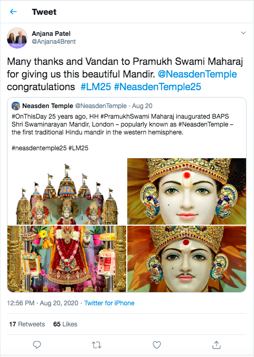View the moustached deity bottom-right photo

(187, 259)
